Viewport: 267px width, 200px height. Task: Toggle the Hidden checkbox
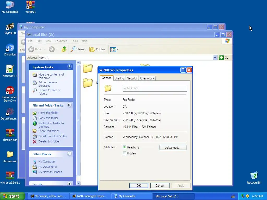(124, 153)
